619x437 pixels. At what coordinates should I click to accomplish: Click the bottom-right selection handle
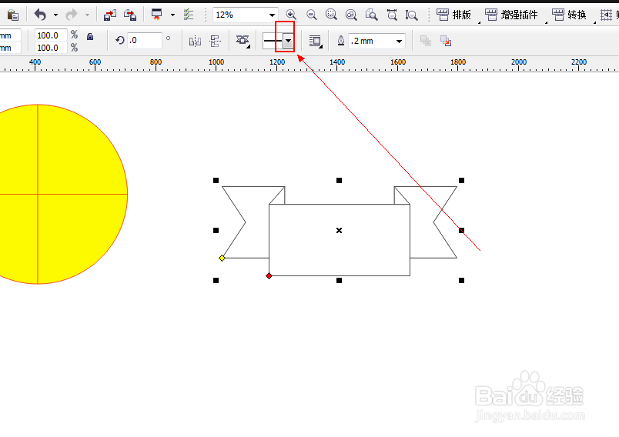pos(461,280)
